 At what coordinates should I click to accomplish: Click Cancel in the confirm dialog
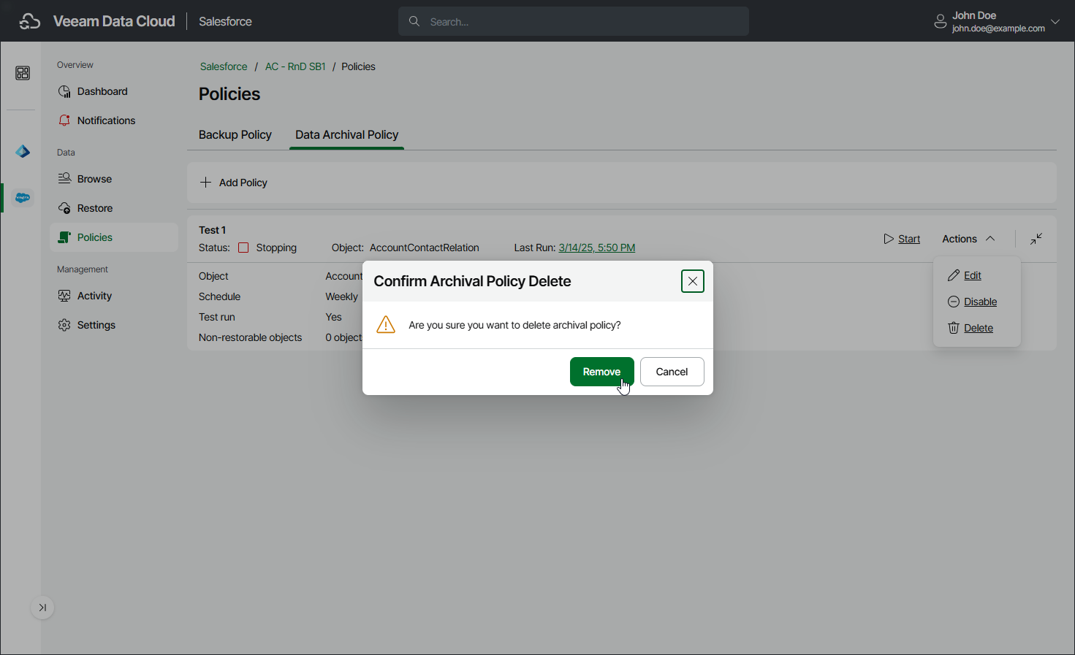(672, 372)
